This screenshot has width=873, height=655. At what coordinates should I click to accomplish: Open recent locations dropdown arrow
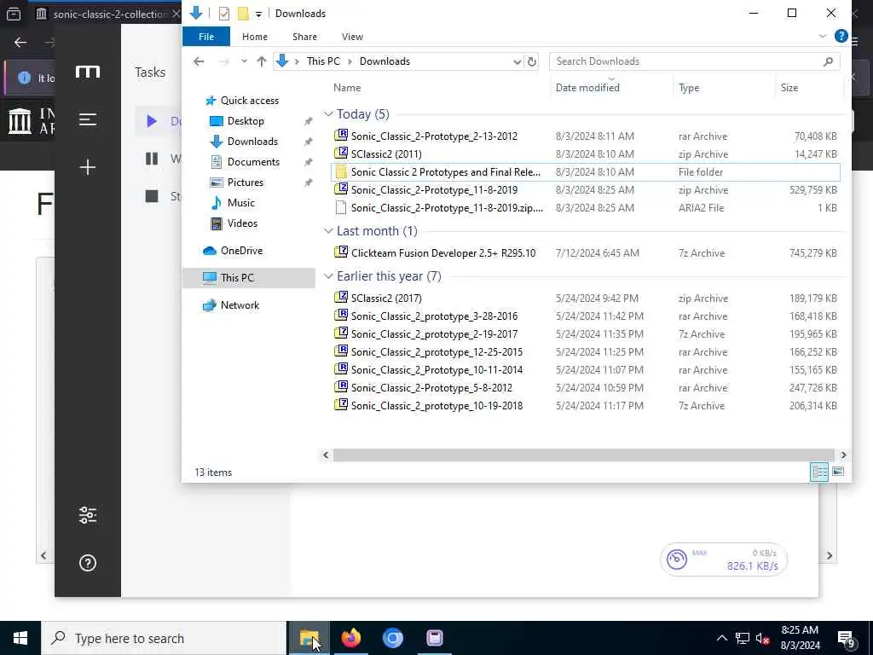pyautogui.click(x=244, y=61)
